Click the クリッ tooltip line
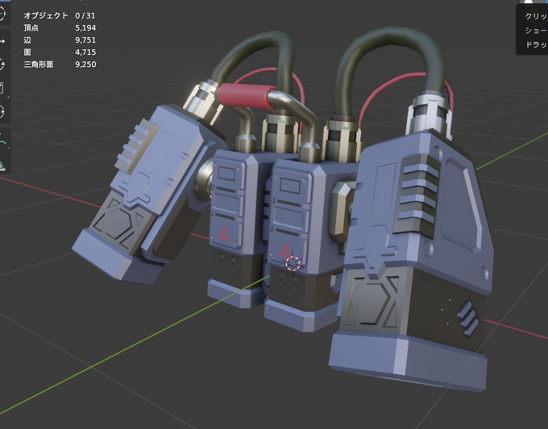This screenshot has height=429, width=548. pos(536,16)
